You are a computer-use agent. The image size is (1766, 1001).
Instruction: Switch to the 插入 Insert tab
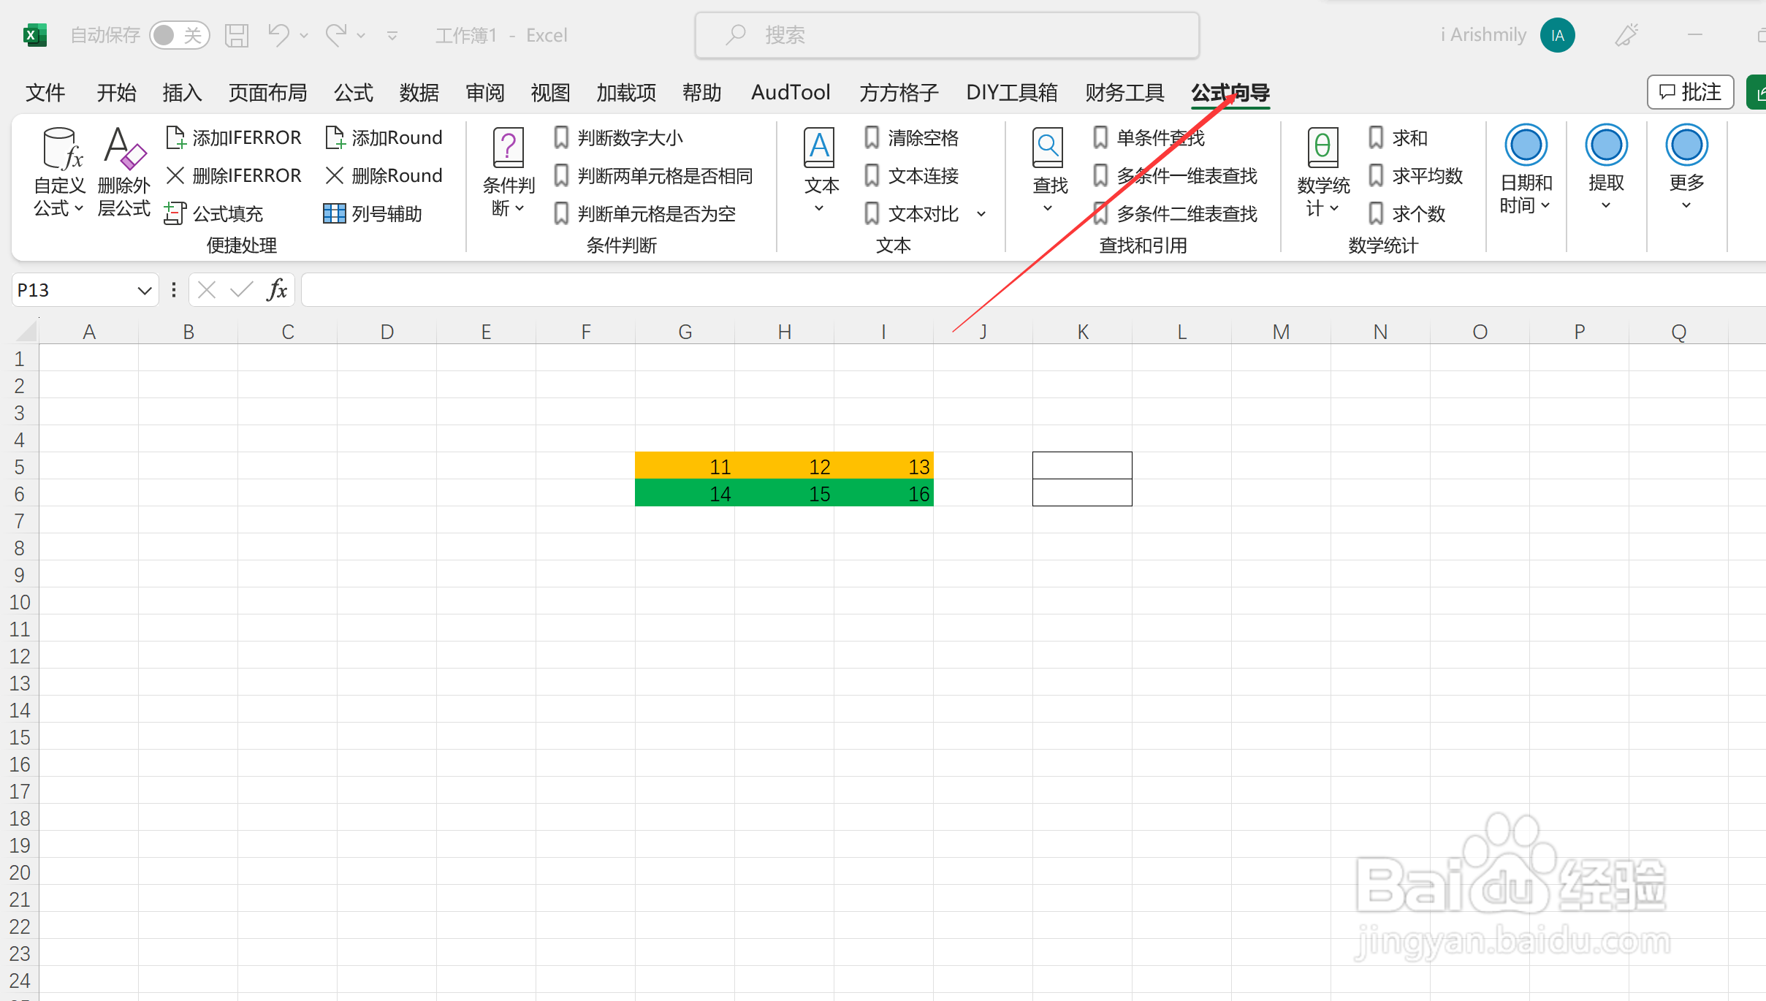pyautogui.click(x=182, y=93)
